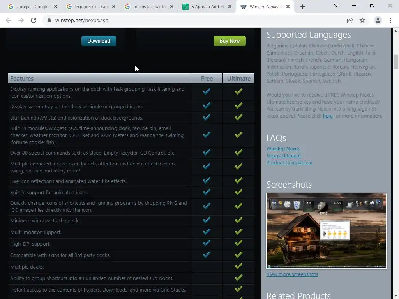Click the Ultimate checkmark for 'nested sub-docks' row
This screenshot has width=399, height=299.
point(238,278)
